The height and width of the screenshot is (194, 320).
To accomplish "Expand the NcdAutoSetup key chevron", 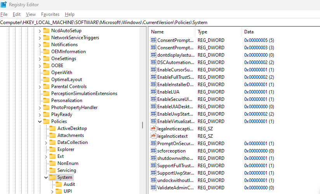I will pyautogui.click(x=40, y=31).
